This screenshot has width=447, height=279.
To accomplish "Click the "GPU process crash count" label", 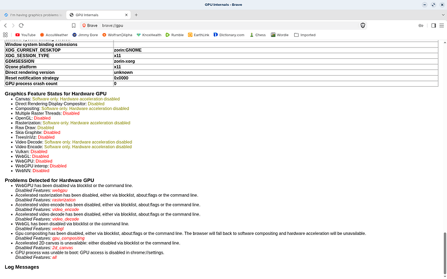I will 31,84.
